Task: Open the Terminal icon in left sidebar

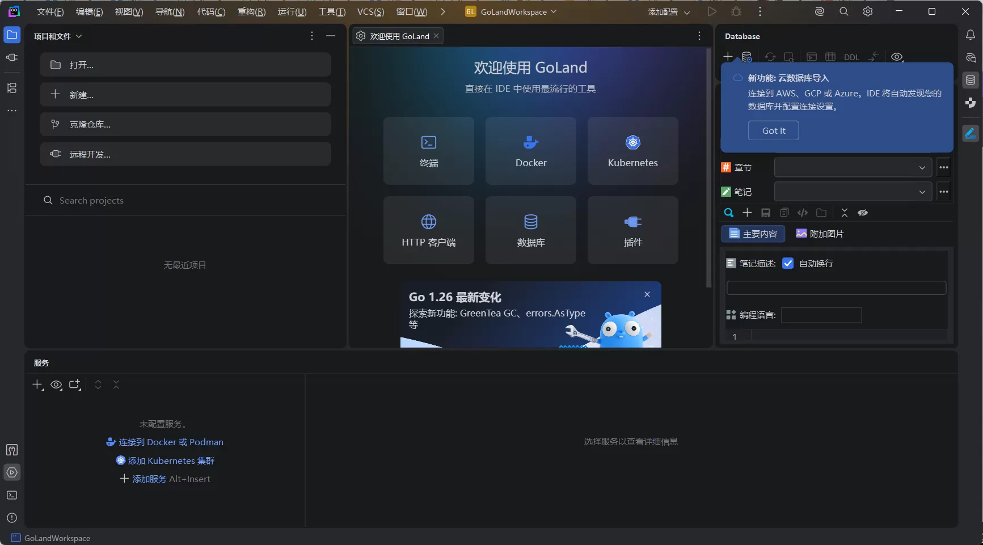Action: 12,495
